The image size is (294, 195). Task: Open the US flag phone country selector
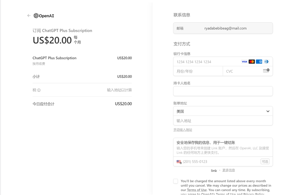point(179,162)
